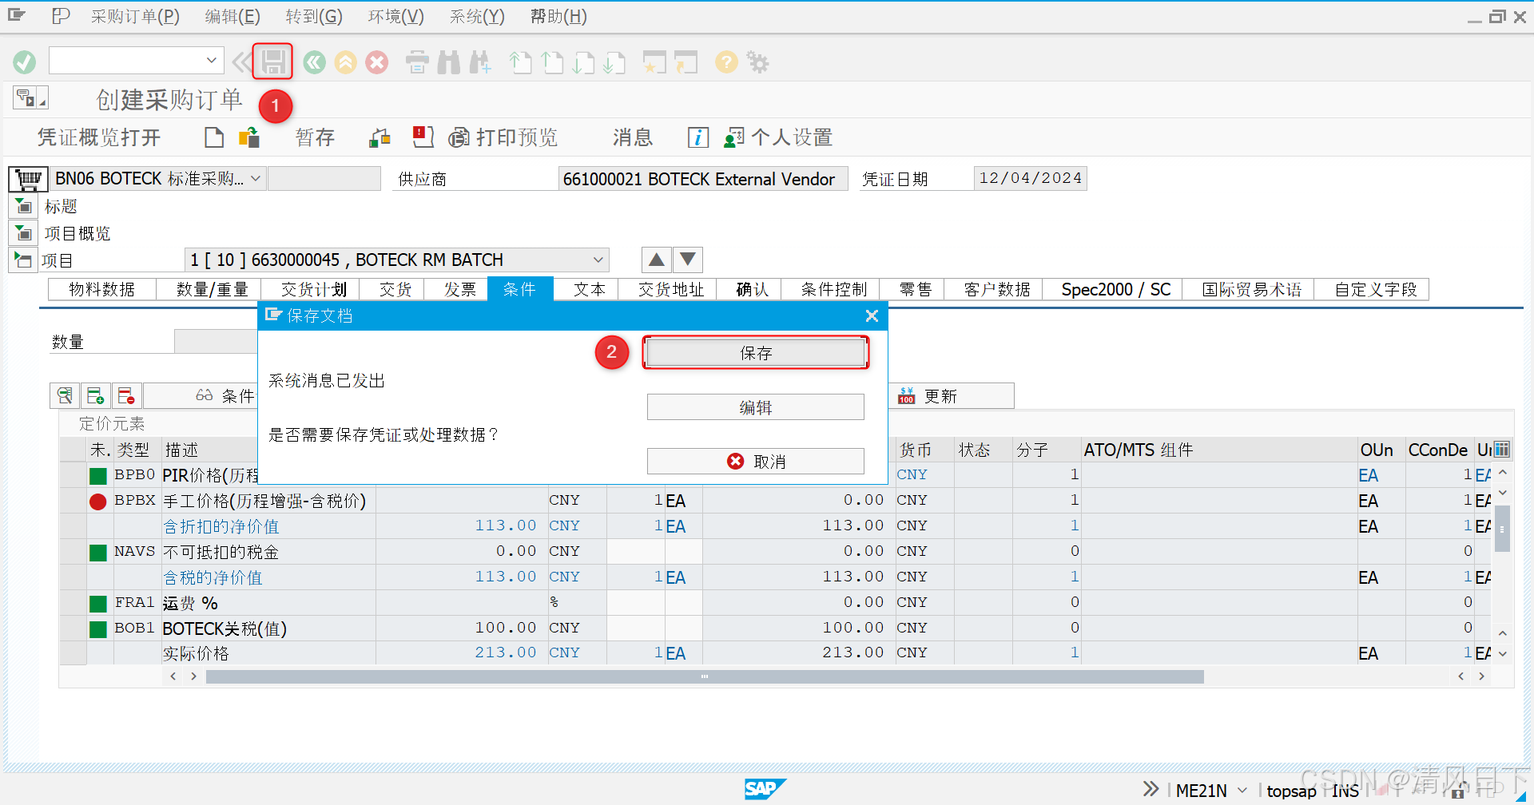This screenshot has height=805, width=1534.
Task: Click the Generate Shortcut toolbar icon
Action: (x=686, y=62)
